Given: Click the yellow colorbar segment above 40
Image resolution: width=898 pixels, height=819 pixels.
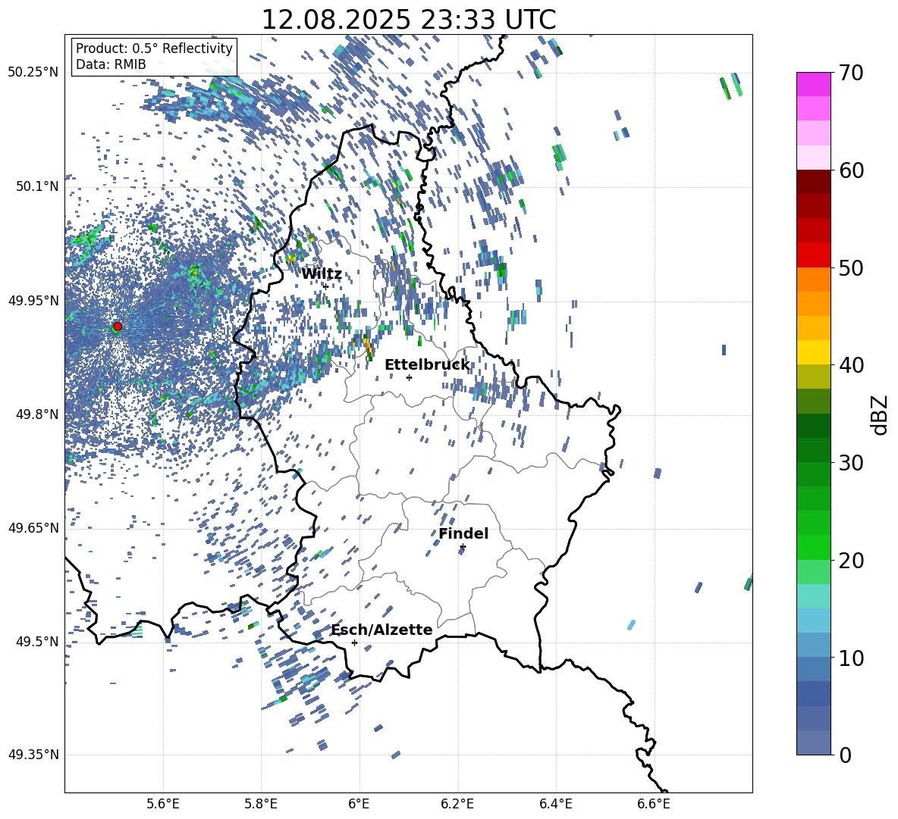Looking at the screenshot, I should click(x=813, y=352).
